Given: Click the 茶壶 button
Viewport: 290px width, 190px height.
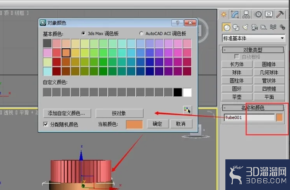Looking at the screenshot, I should point(237,97).
